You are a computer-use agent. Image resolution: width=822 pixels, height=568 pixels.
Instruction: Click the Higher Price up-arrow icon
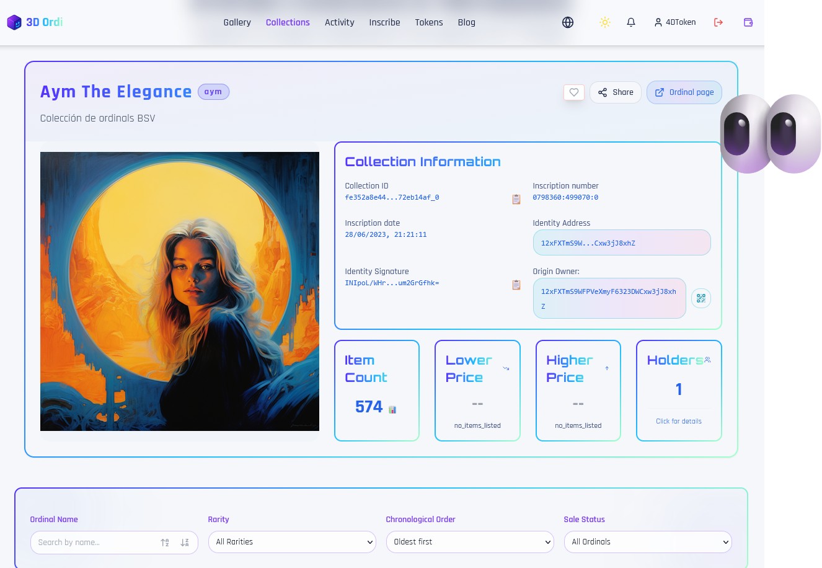tap(607, 368)
